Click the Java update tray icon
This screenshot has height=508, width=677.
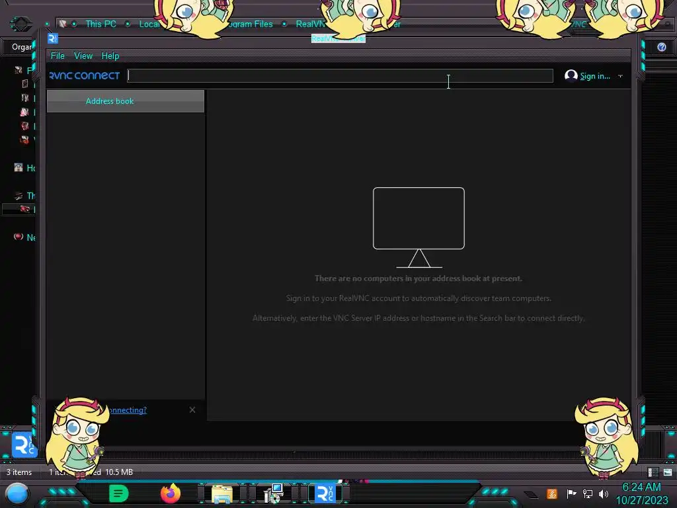pyautogui.click(x=552, y=493)
